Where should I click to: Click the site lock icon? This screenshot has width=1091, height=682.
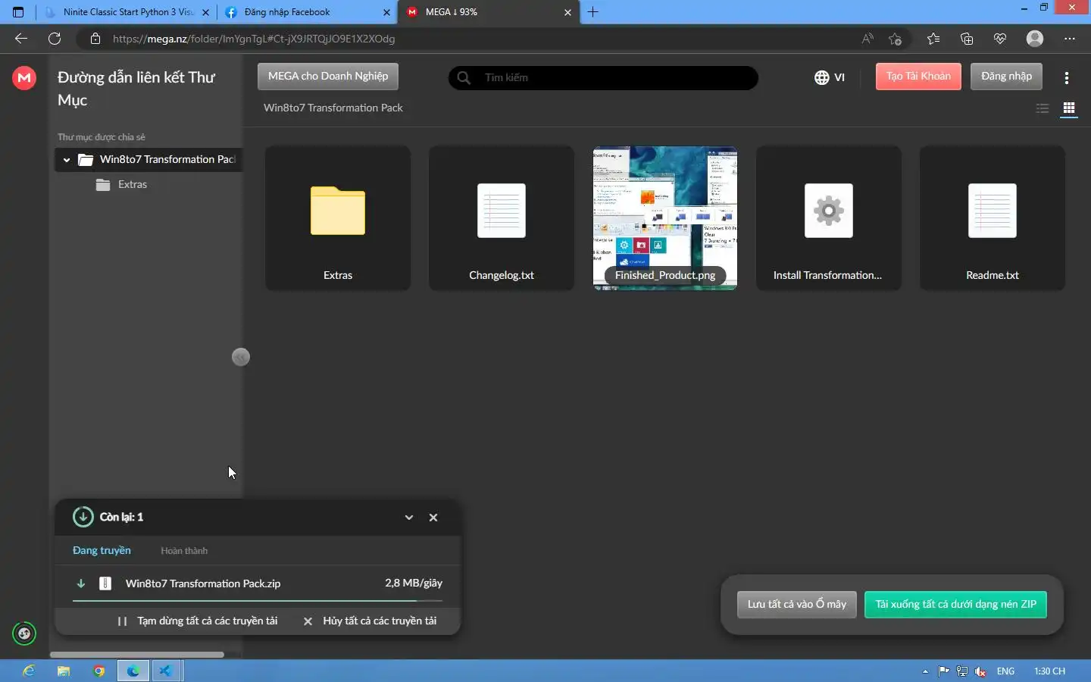tap(95, 39)
